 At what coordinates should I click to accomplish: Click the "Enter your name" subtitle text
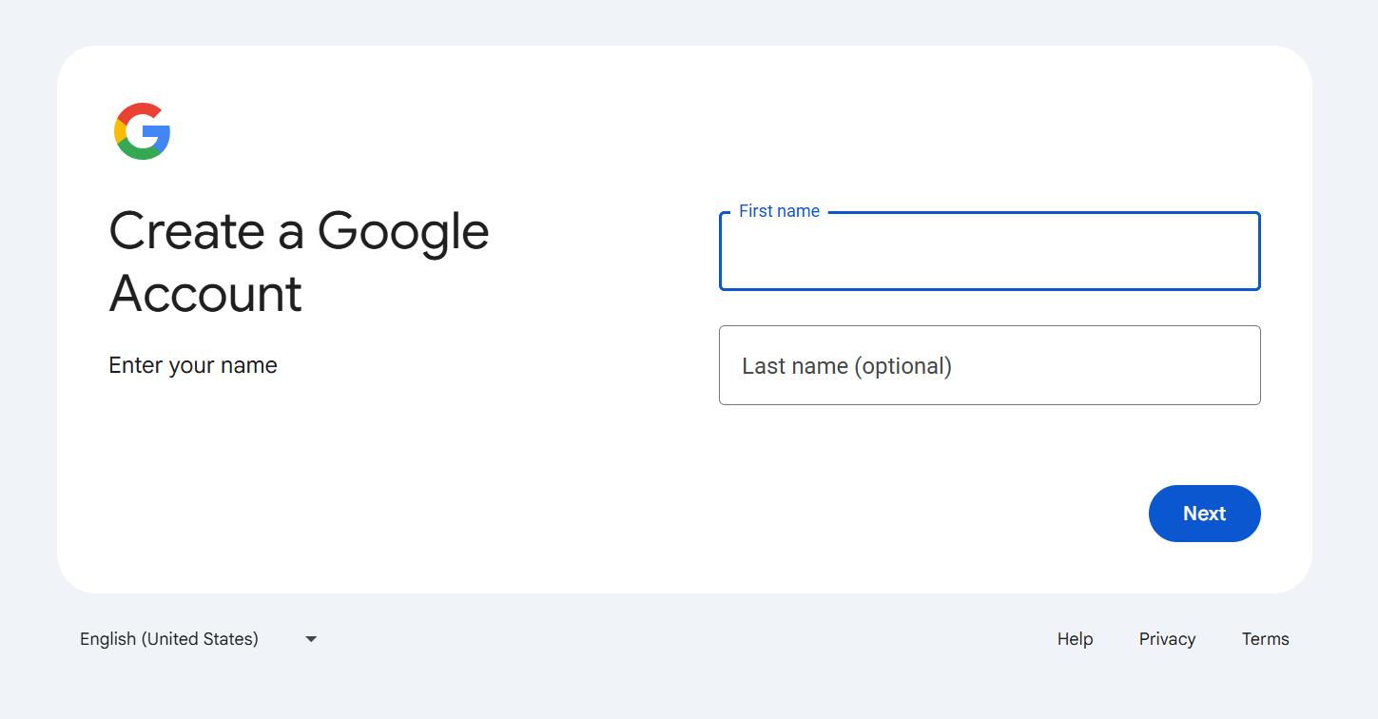tap(193, 365)
